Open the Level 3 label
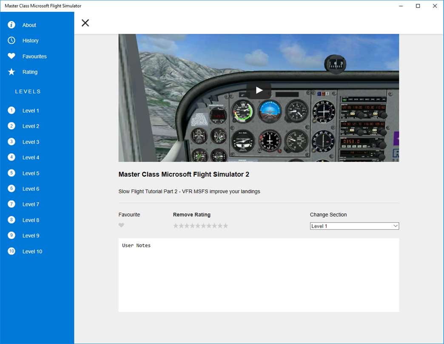This screenshot has width=444, height=344. pyautogui.click(x=31, y=142)
